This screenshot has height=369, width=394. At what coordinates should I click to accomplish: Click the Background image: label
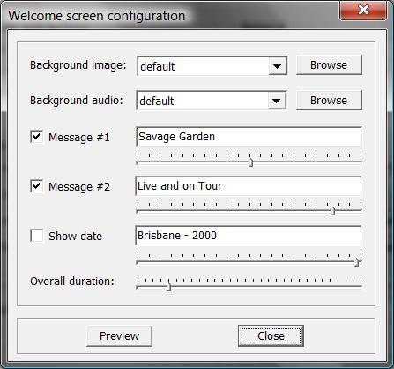[x=78, y=65]
